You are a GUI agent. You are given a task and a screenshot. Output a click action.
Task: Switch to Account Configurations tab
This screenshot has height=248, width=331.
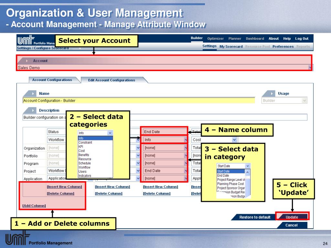pyautogui.click(x=52, y=80)
